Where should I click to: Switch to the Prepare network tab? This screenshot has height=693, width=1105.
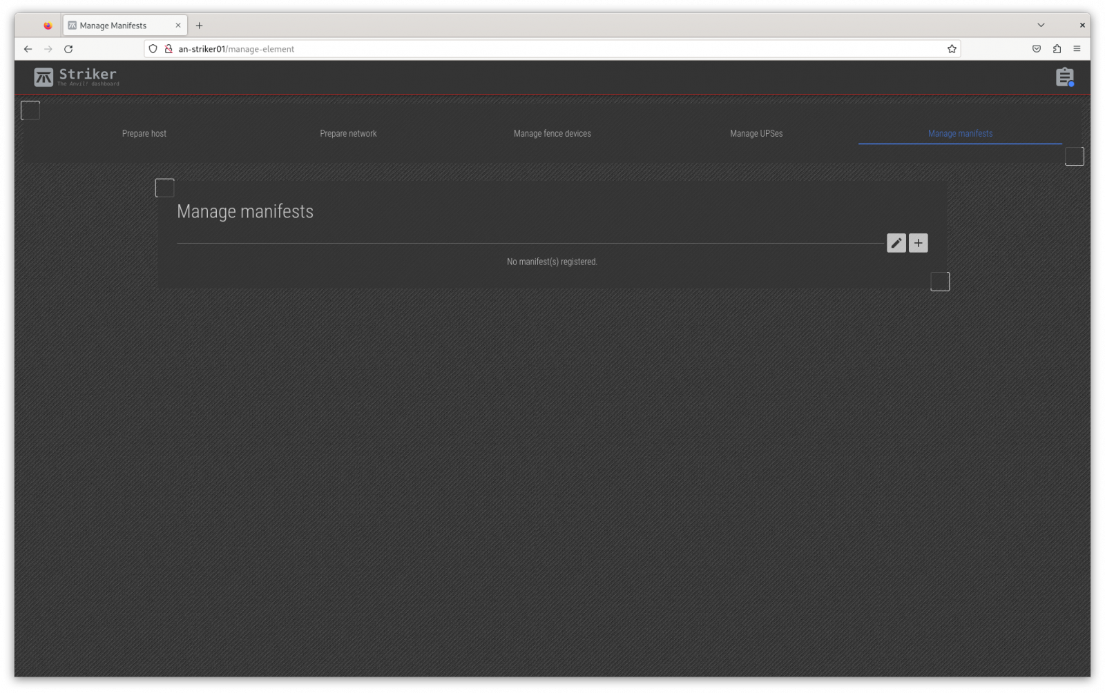click(348, 133)
